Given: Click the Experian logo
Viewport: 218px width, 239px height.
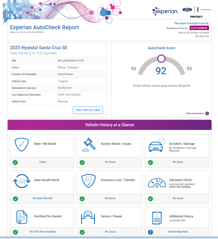Looking at the screenshot, I should (165, 11).
